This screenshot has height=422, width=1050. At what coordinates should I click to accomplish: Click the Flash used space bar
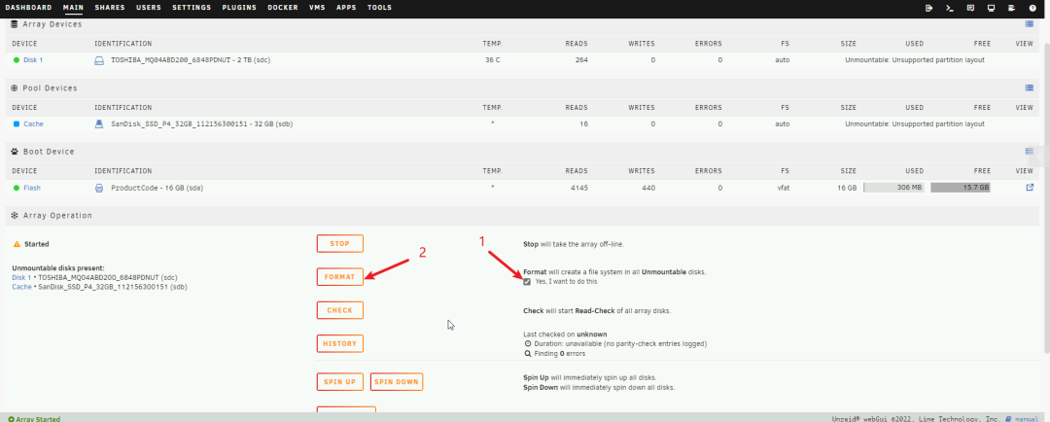click(x=892, y=188)
